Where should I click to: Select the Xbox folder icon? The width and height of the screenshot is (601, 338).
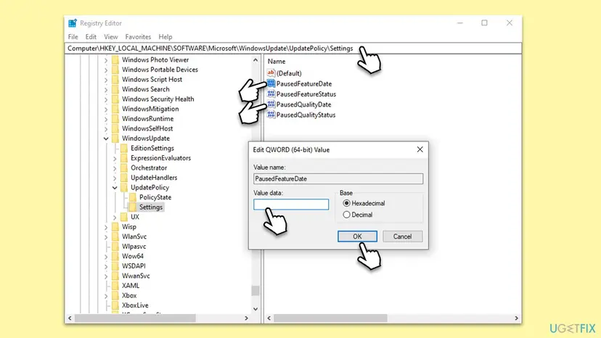tap(115, 295)
